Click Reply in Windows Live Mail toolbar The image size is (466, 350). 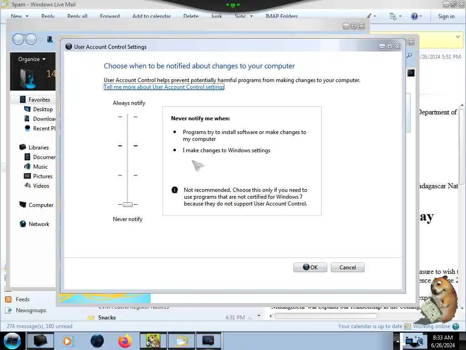coord(48,16)
